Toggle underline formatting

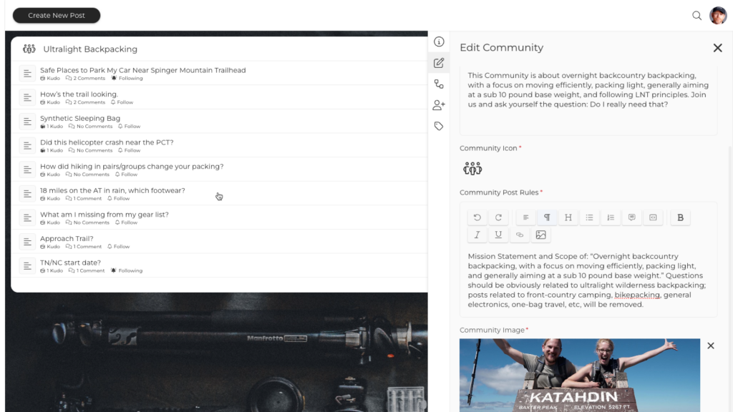498,235
